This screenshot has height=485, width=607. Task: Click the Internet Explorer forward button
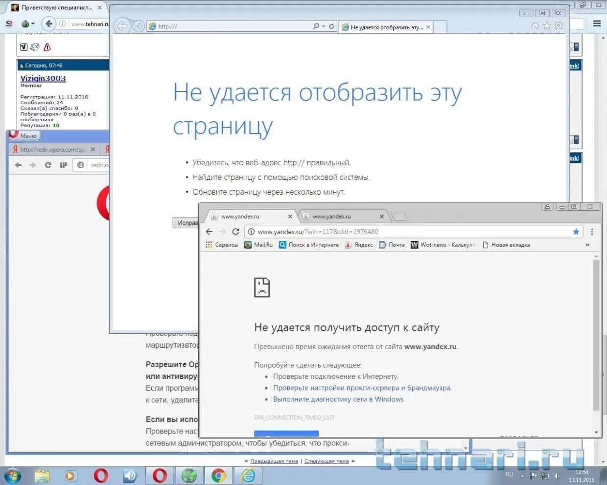coord(139,26)
